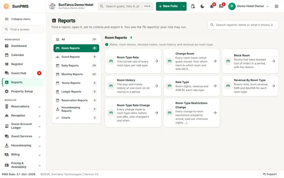Open notifications bell icon
The height and width of the screenshot is (178, 284).
coord(212,7)
